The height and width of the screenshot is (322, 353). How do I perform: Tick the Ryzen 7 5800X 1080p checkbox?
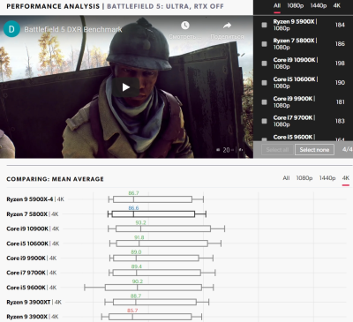264,44
